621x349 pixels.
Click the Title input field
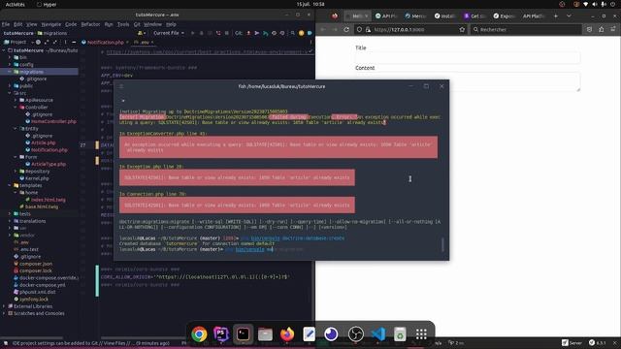[468, 58]
